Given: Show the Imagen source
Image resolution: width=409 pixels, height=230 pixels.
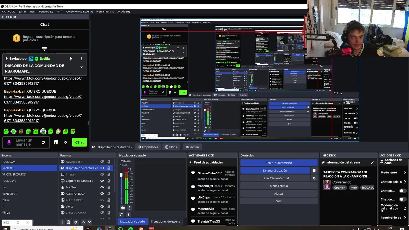Looking at the screenshot, I should point(102,174).
